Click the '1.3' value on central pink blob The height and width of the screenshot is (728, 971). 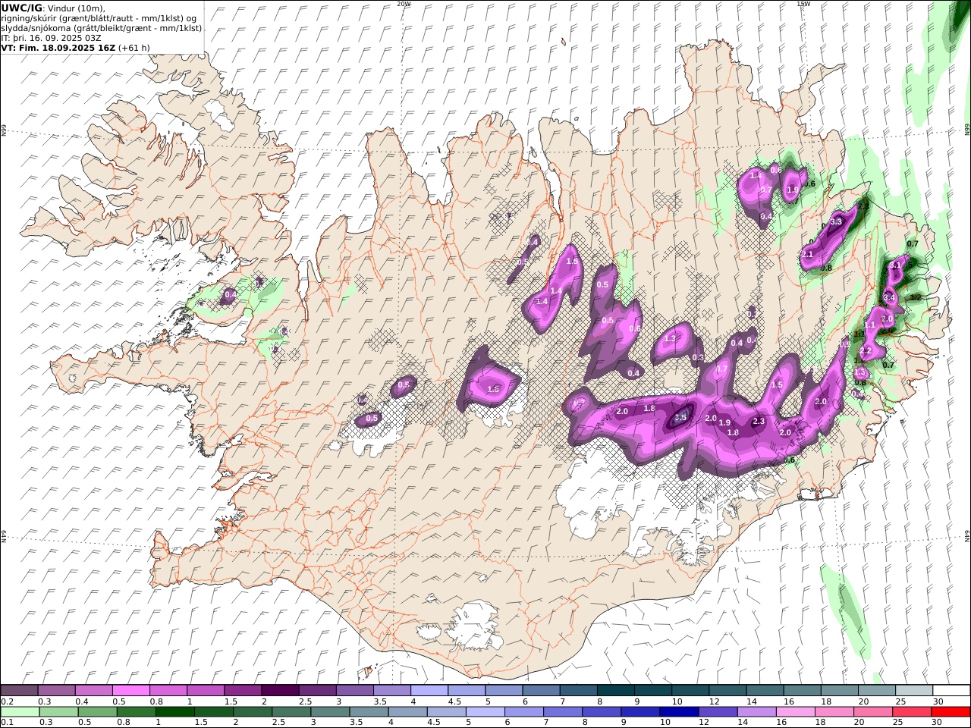(670, 339)
